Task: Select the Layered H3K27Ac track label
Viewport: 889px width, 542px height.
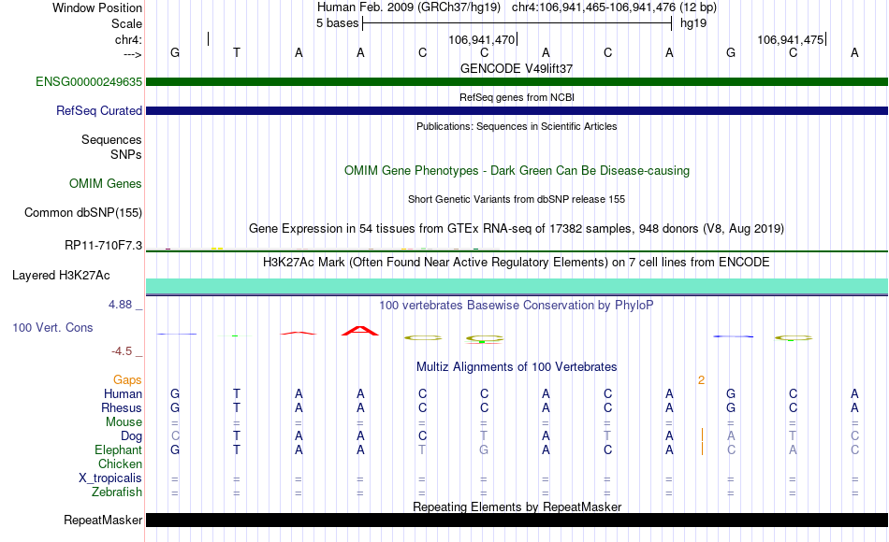Action: click(61, 276)
